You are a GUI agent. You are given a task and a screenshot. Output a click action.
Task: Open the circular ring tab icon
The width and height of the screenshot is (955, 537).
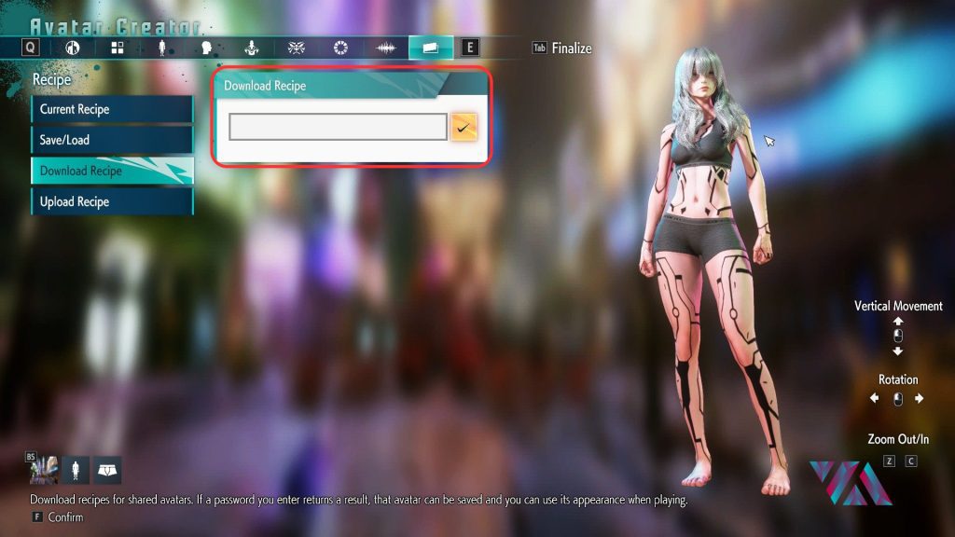click(340, 48)
